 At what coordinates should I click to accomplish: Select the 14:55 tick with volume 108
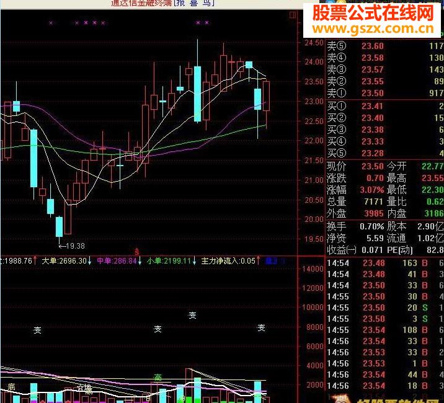pyautogui.click(x=385, y=330)
